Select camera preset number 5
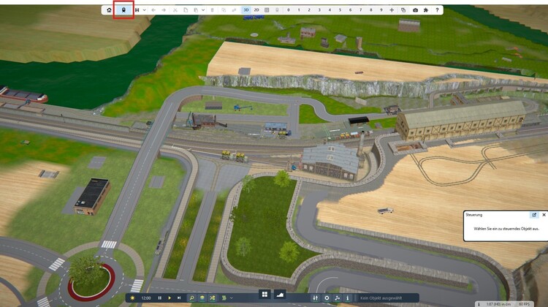The width and height of the screenshot is (548, 307). click(340, 10)
